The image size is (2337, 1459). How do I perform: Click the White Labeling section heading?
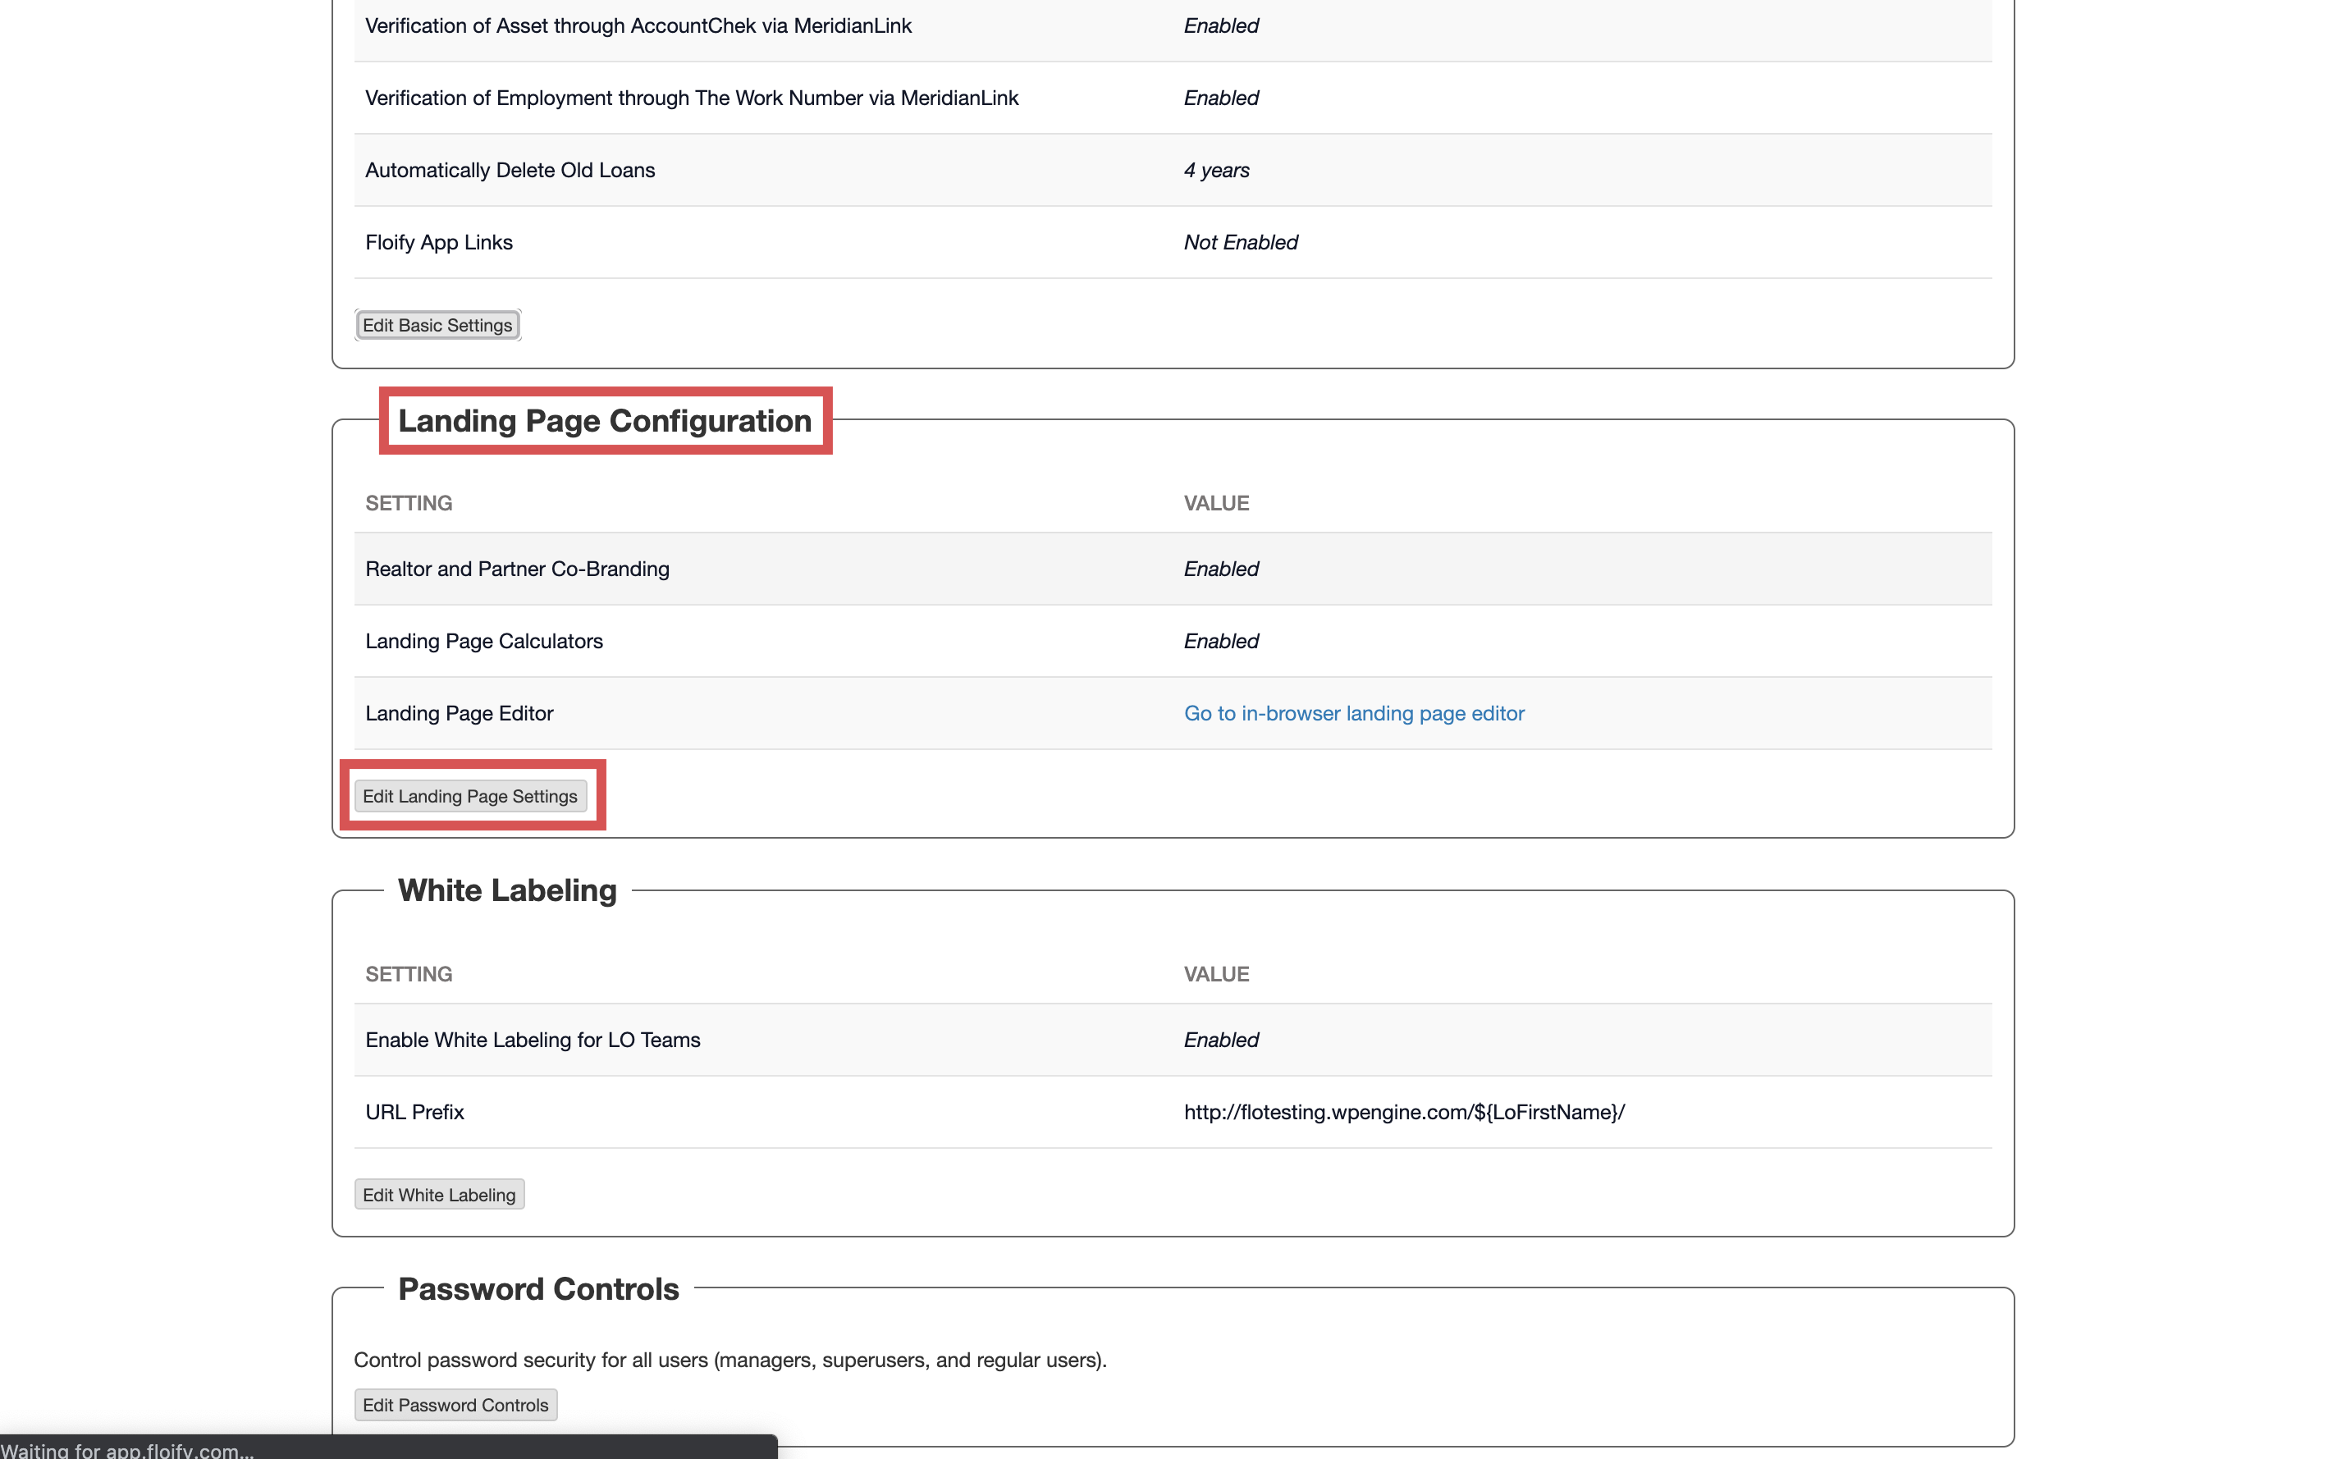[506, 890]
